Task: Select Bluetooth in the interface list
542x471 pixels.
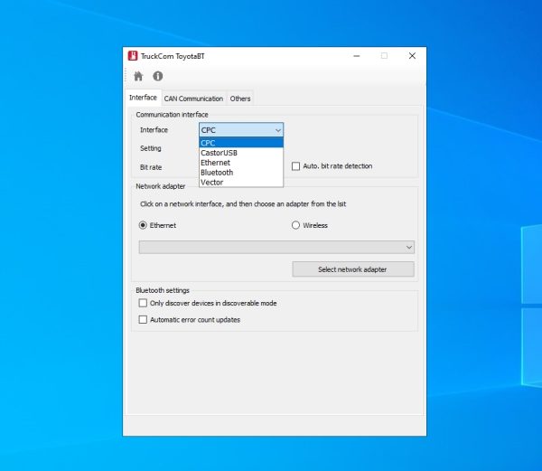Action: (241, 173)
